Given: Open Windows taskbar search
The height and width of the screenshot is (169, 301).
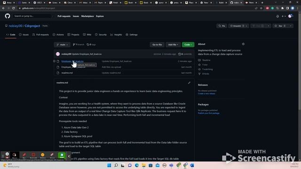Looking at the screenshot, I should pyautogui.click(x=116, y=165).
